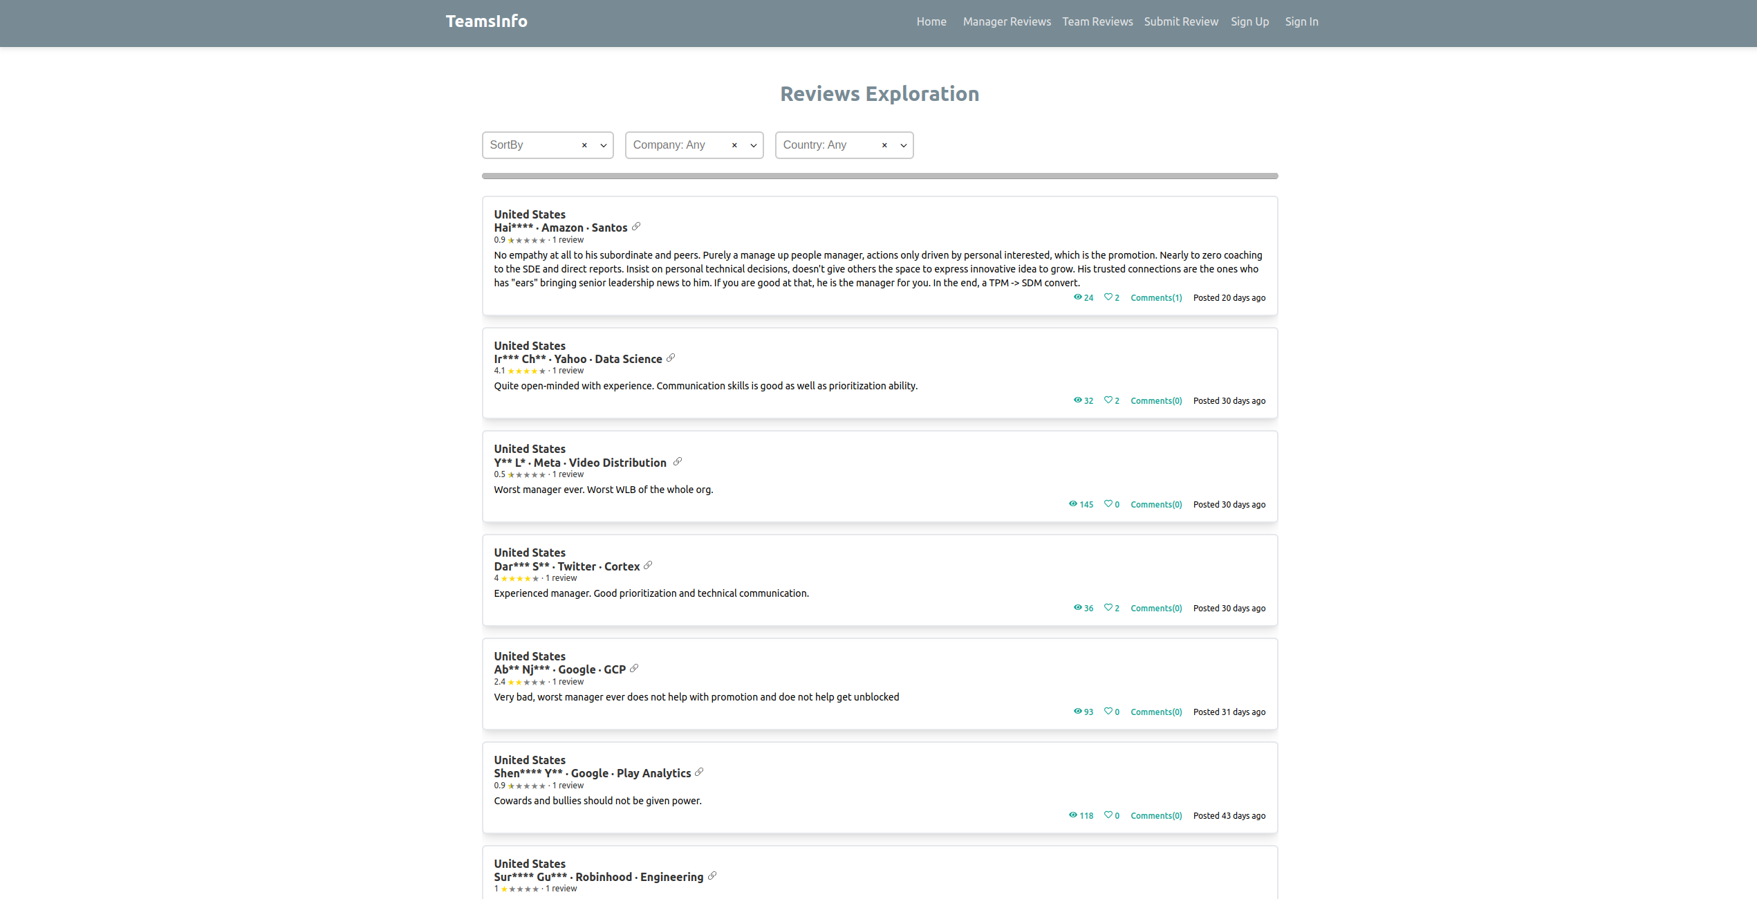Open Team Reviews page
This screenshot has width=1757, height=899.
[x=1097, y=22]
